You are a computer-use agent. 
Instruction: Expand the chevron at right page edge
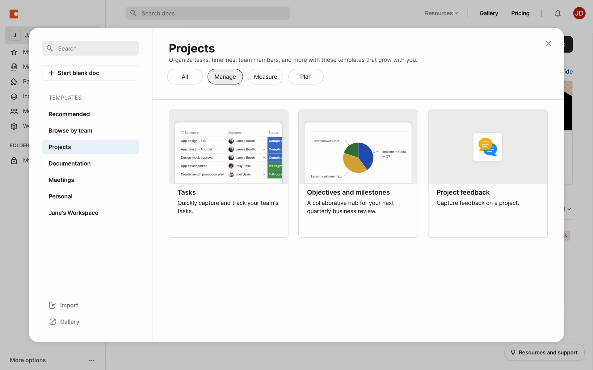569,209
